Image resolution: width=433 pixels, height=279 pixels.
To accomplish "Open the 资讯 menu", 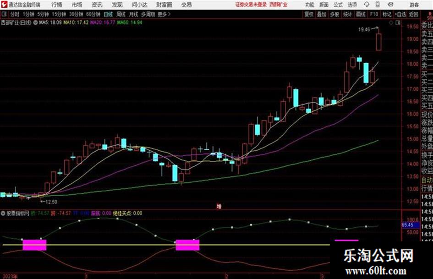I will click(97, 5).
